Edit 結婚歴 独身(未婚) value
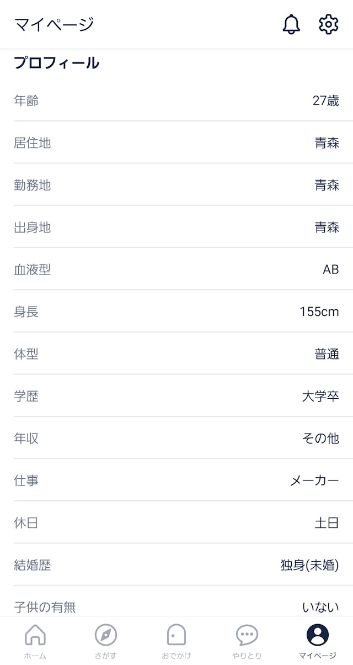 pyautogui.click(x=309, y=565)
